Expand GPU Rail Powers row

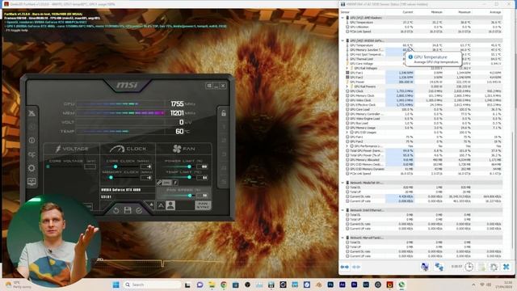347,86
